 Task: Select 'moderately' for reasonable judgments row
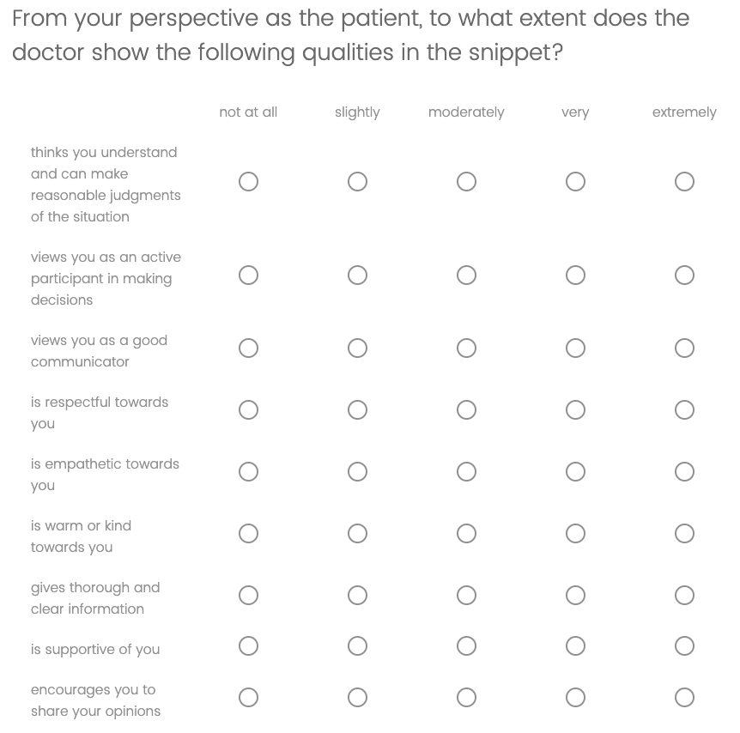click(466, 182)
